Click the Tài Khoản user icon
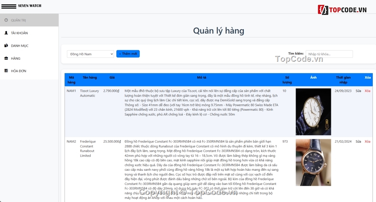Screen dimensions: 376x202 (x=6, y=33)
